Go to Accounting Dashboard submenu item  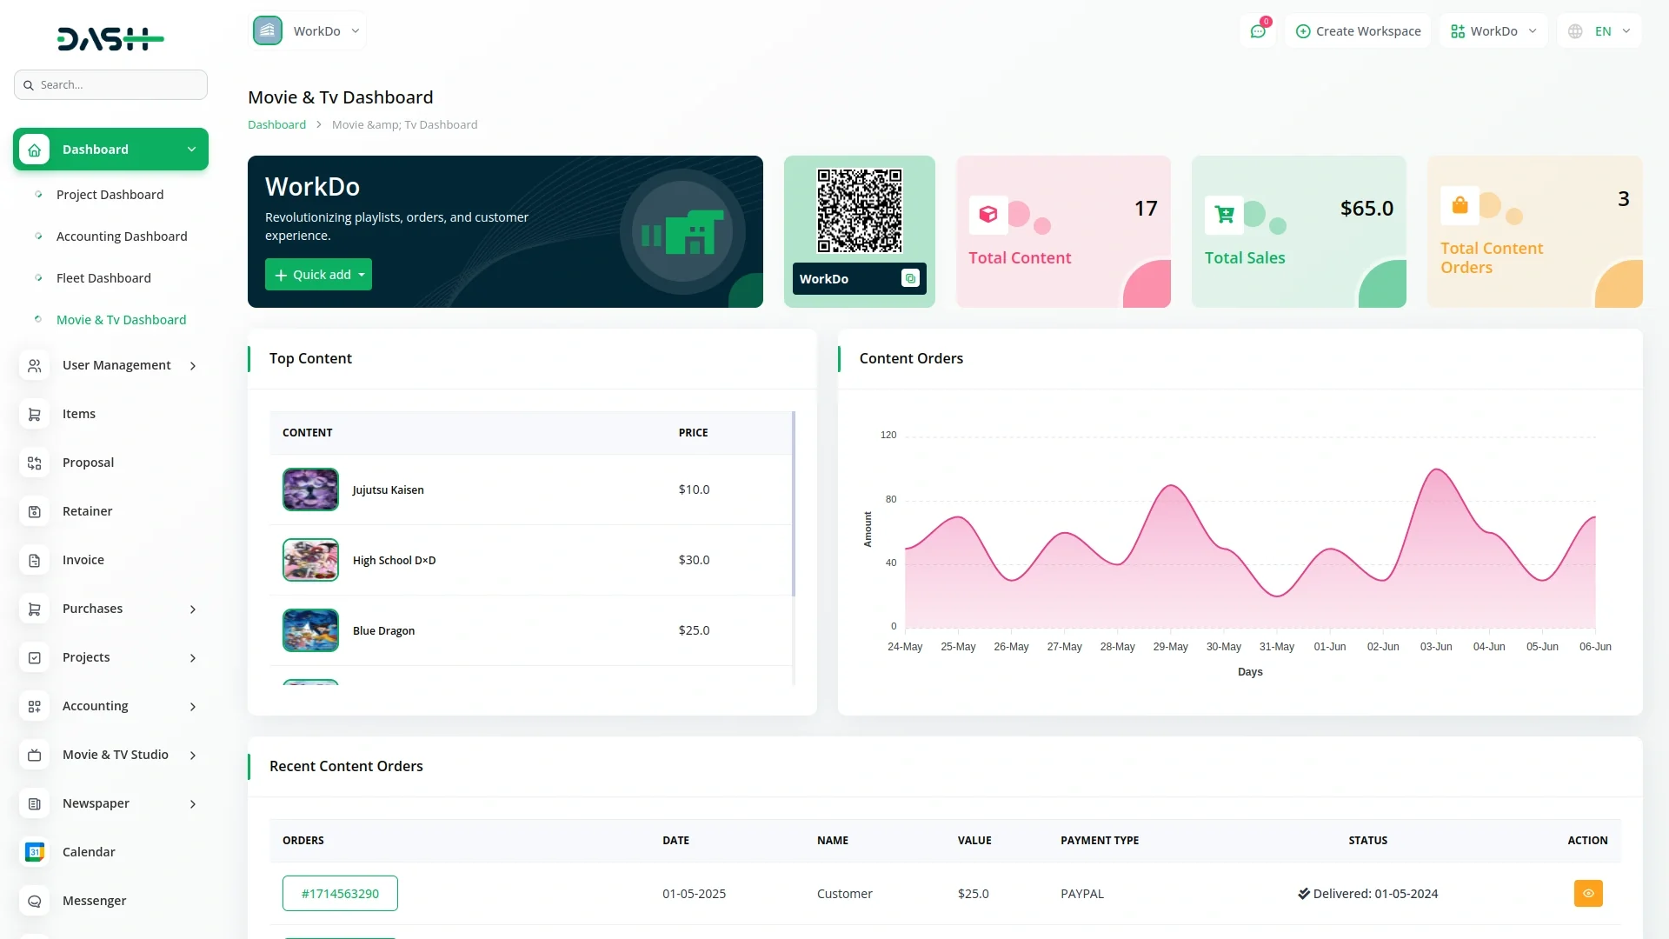pos(122,236)
